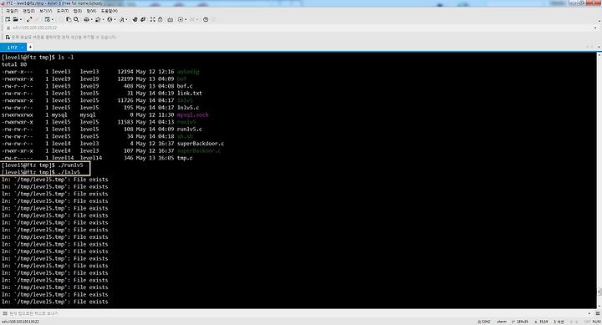Screen dimensions: 602x325
Task: Click 'bof.c' file name in the listing
Action: [x=185, y=86]
